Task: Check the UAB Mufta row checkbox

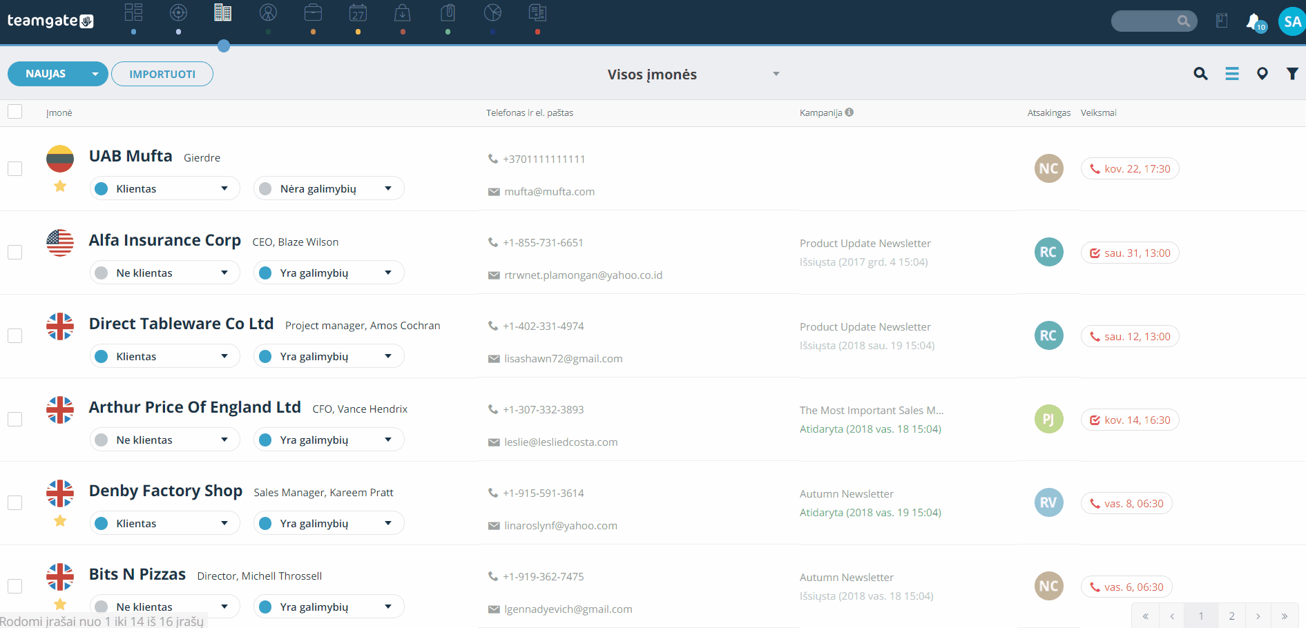Action: pyautogui.click(x=15, y=168)
